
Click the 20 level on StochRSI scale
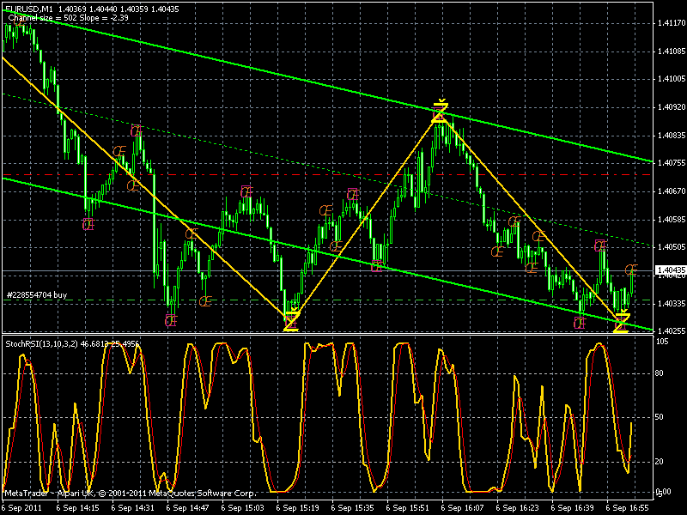(x=660, y=461)
